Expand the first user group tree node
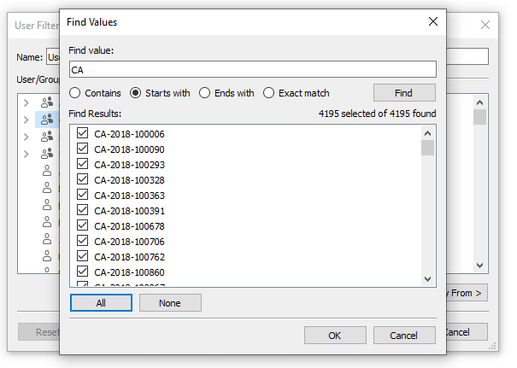The image size is (517, 368). [26, 102]
